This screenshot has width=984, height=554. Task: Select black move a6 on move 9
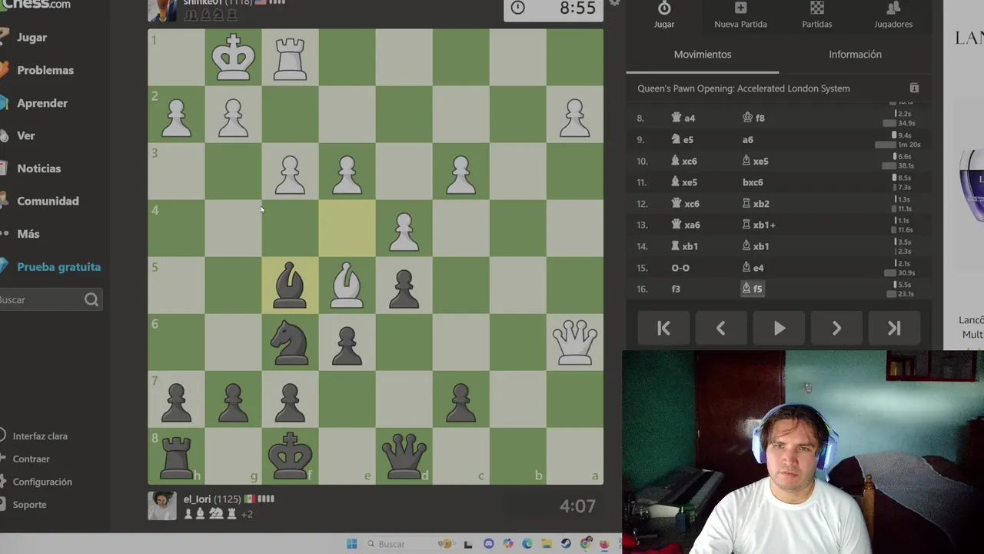[x=748, y=140]
